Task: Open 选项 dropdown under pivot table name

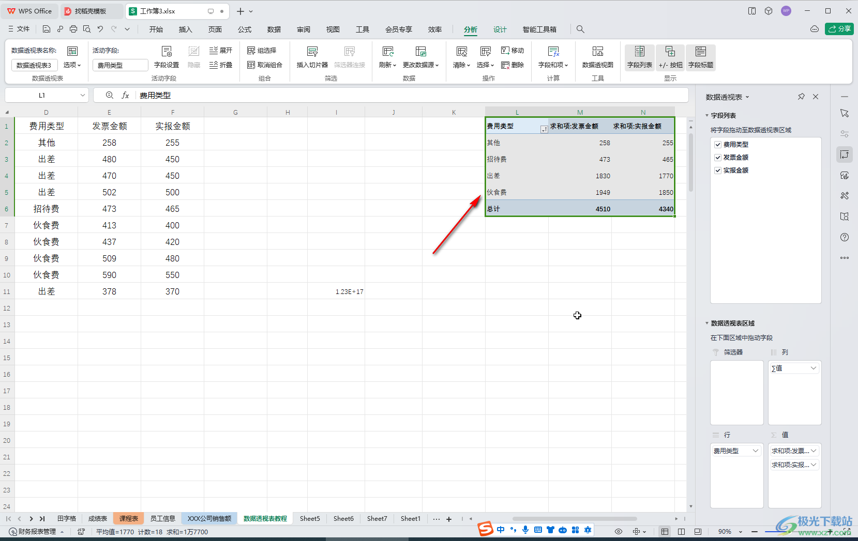Action: 72,65
